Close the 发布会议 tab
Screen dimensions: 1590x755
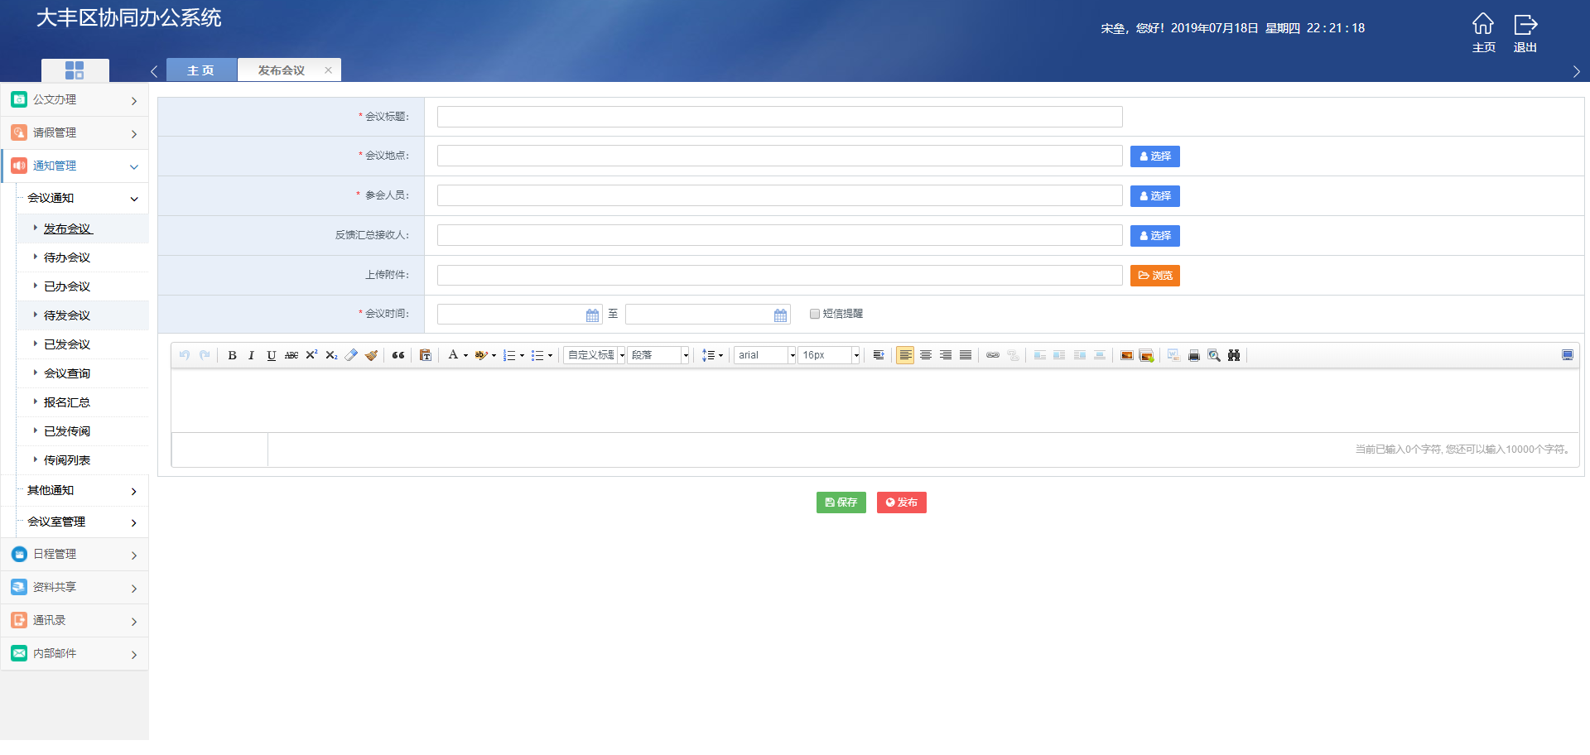[329, 70]
